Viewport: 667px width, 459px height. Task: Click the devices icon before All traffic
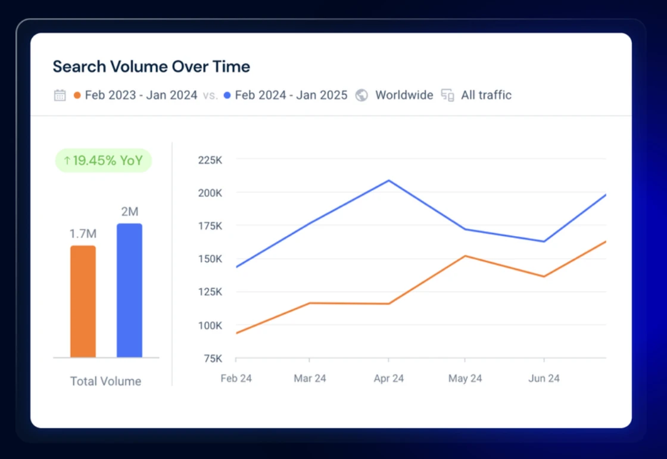(x=447, y=95)
